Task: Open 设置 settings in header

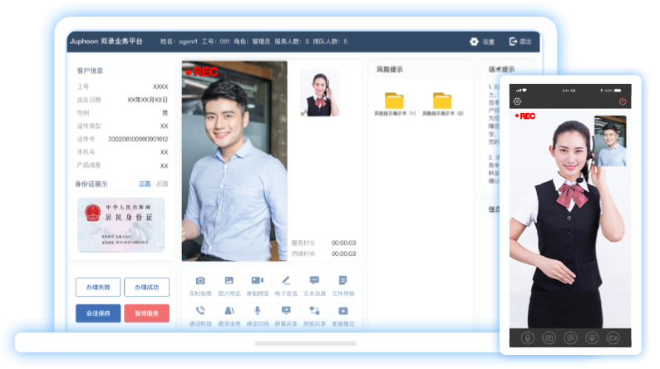Action: (481, 42)
